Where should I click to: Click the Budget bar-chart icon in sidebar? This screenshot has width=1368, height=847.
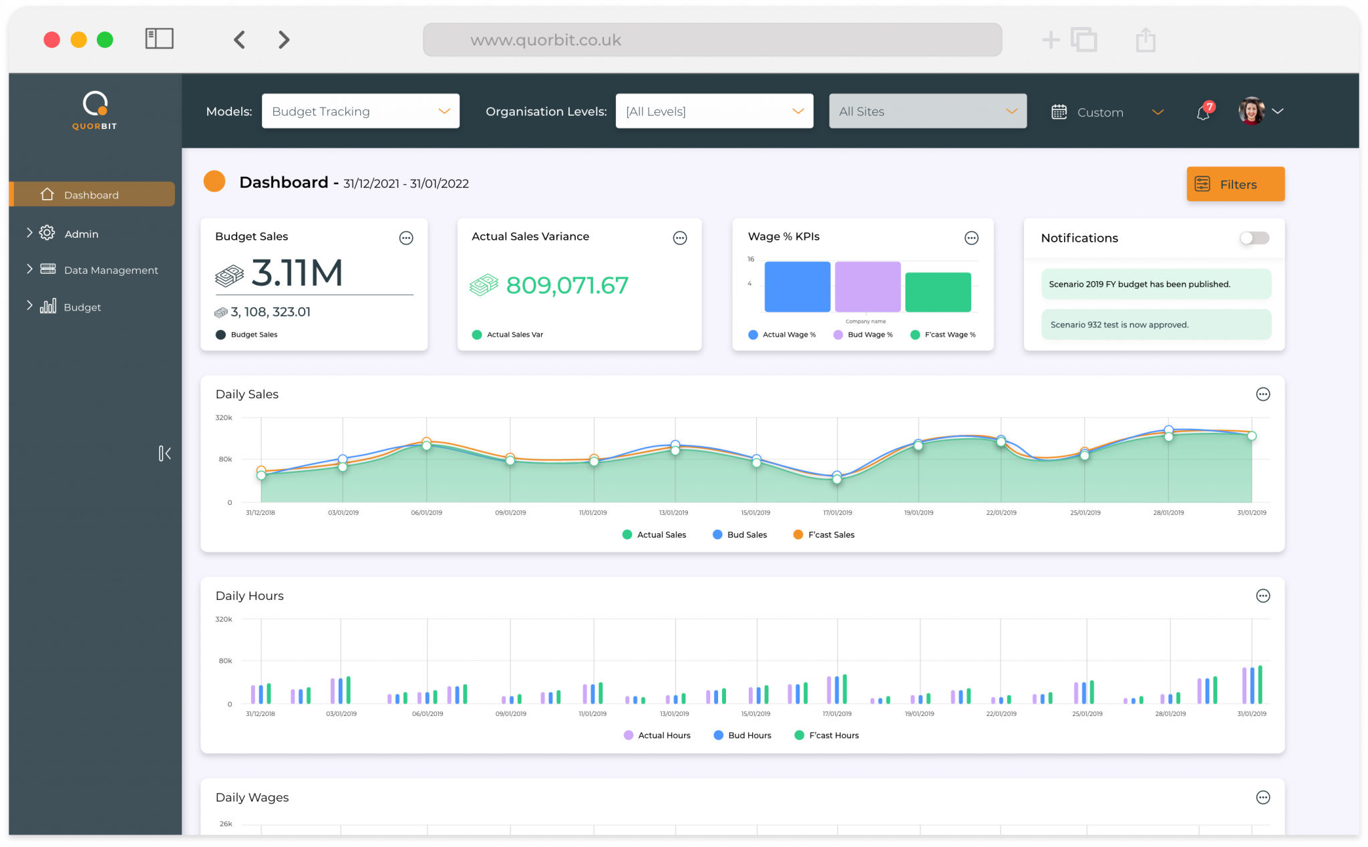47,307
